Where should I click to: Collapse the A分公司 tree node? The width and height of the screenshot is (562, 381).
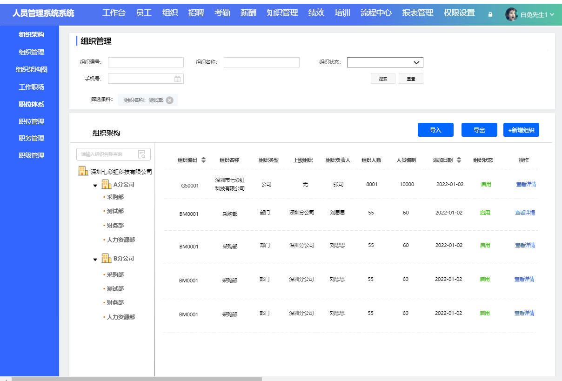[95, 184]
